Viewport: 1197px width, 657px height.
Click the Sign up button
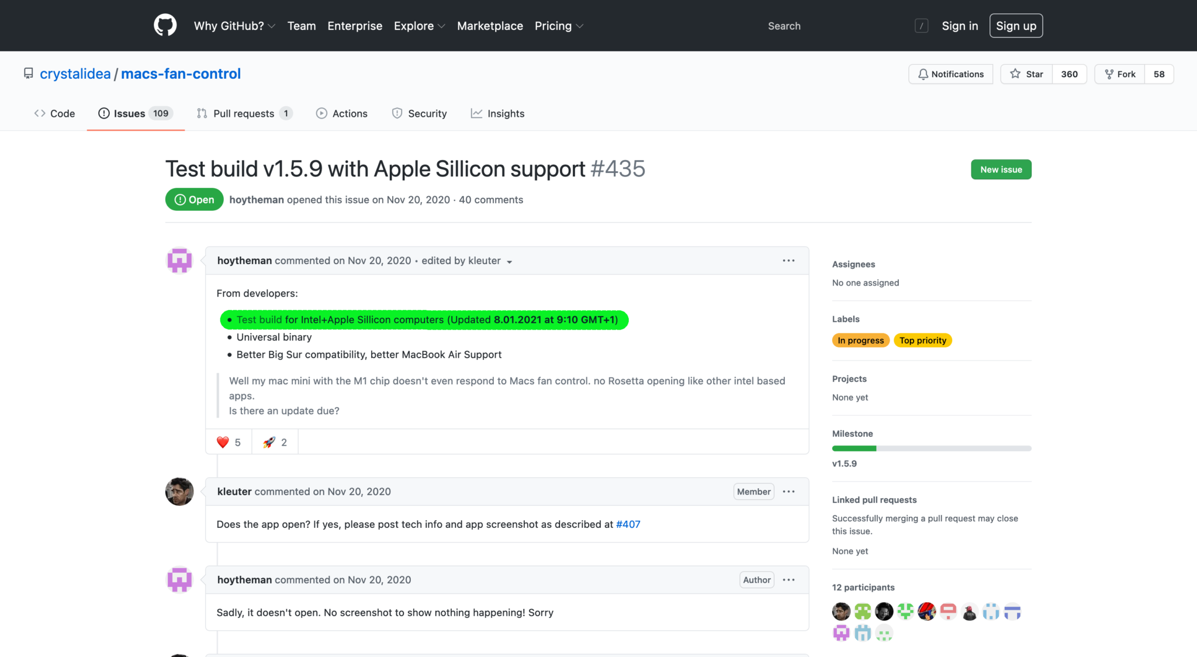[x=1016, y=26]
